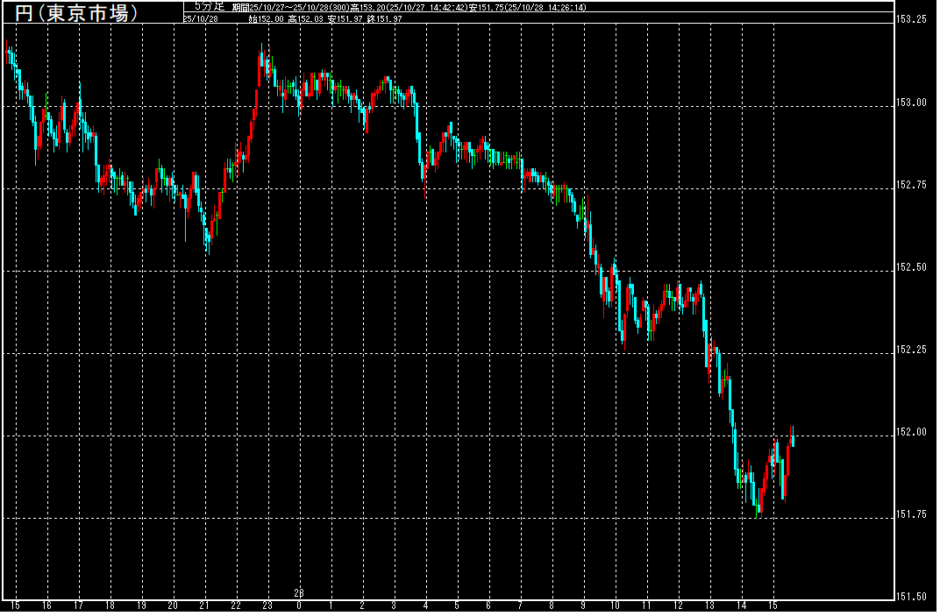947x616 pixels.
Task: Select the 152.25 price level label
Action: pos(915,350)
